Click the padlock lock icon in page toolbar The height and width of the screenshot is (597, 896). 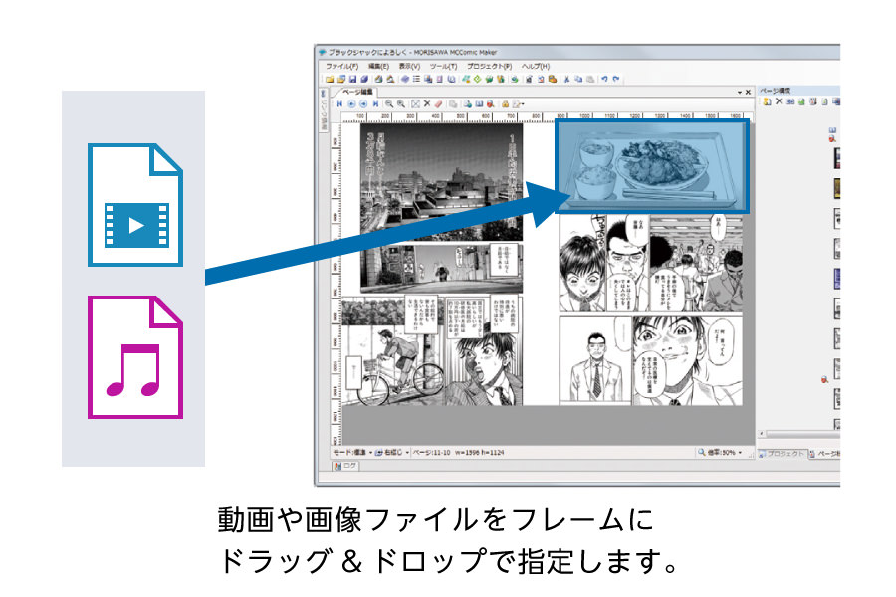click(505, 103)
